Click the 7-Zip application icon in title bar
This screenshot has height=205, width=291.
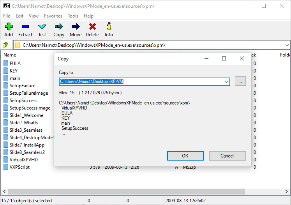pos(7,6)
